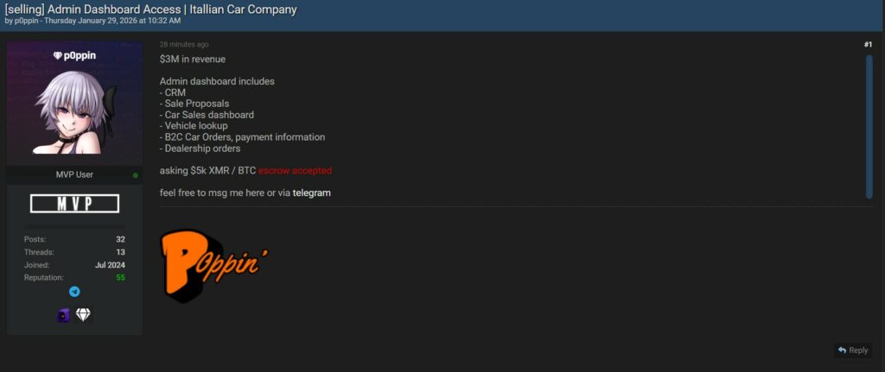885x372 pixels.
Task: Click the "28 minutes ago" post timestamp
Action: tap(184, 44)
